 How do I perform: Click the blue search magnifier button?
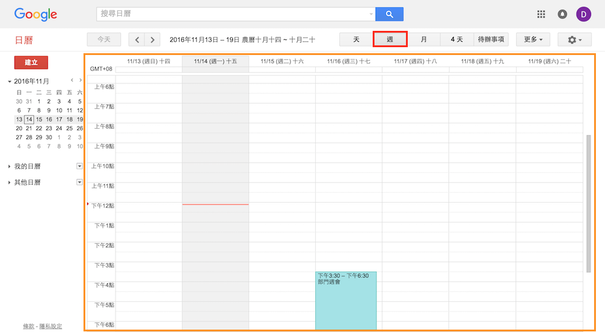389,14
